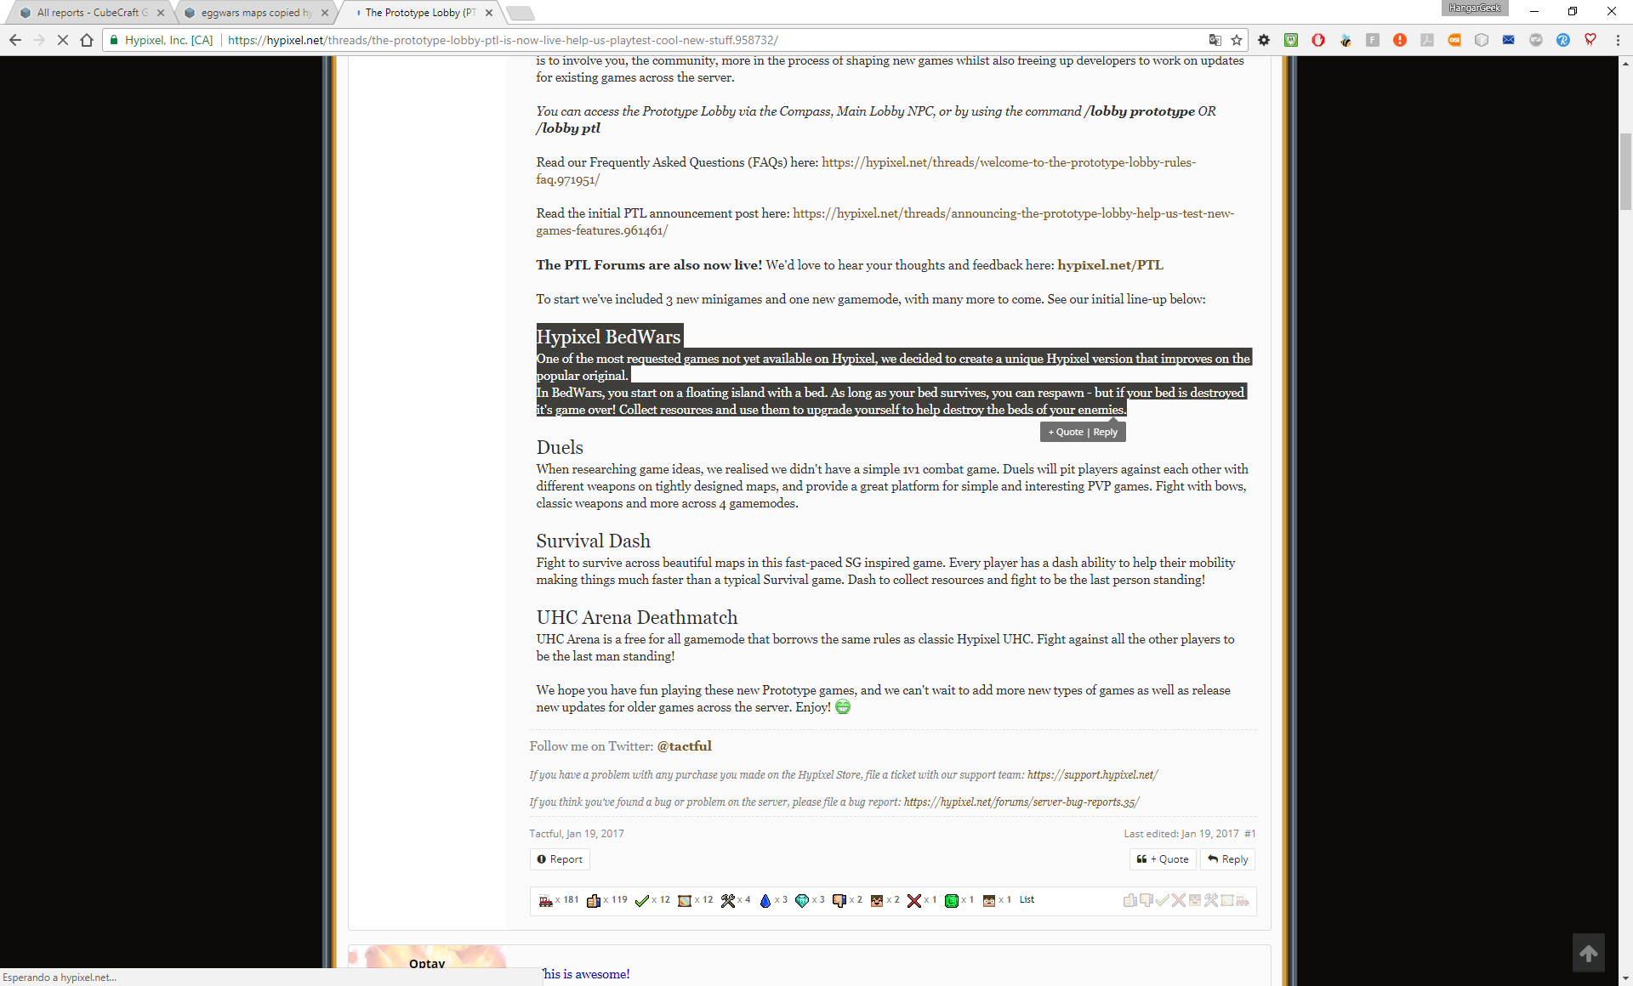Open the green shield extension
The width and height of the screenshot is (1633, 986).
tap(1291, 40)
